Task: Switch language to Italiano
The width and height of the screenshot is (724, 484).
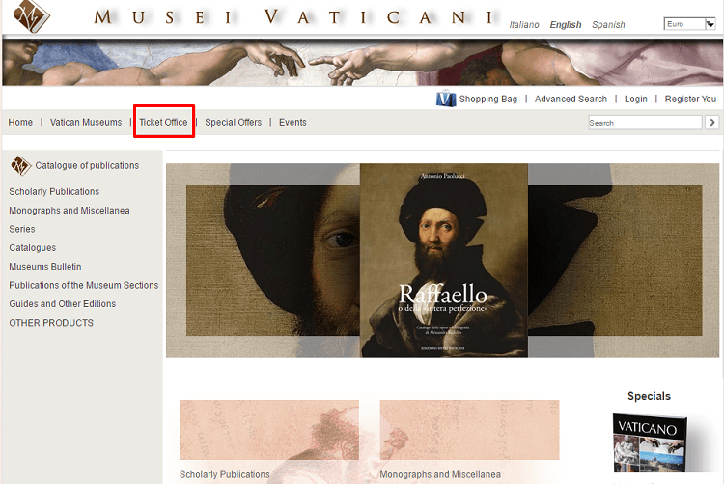Action: pyautogui.click(x=524, y=25)
